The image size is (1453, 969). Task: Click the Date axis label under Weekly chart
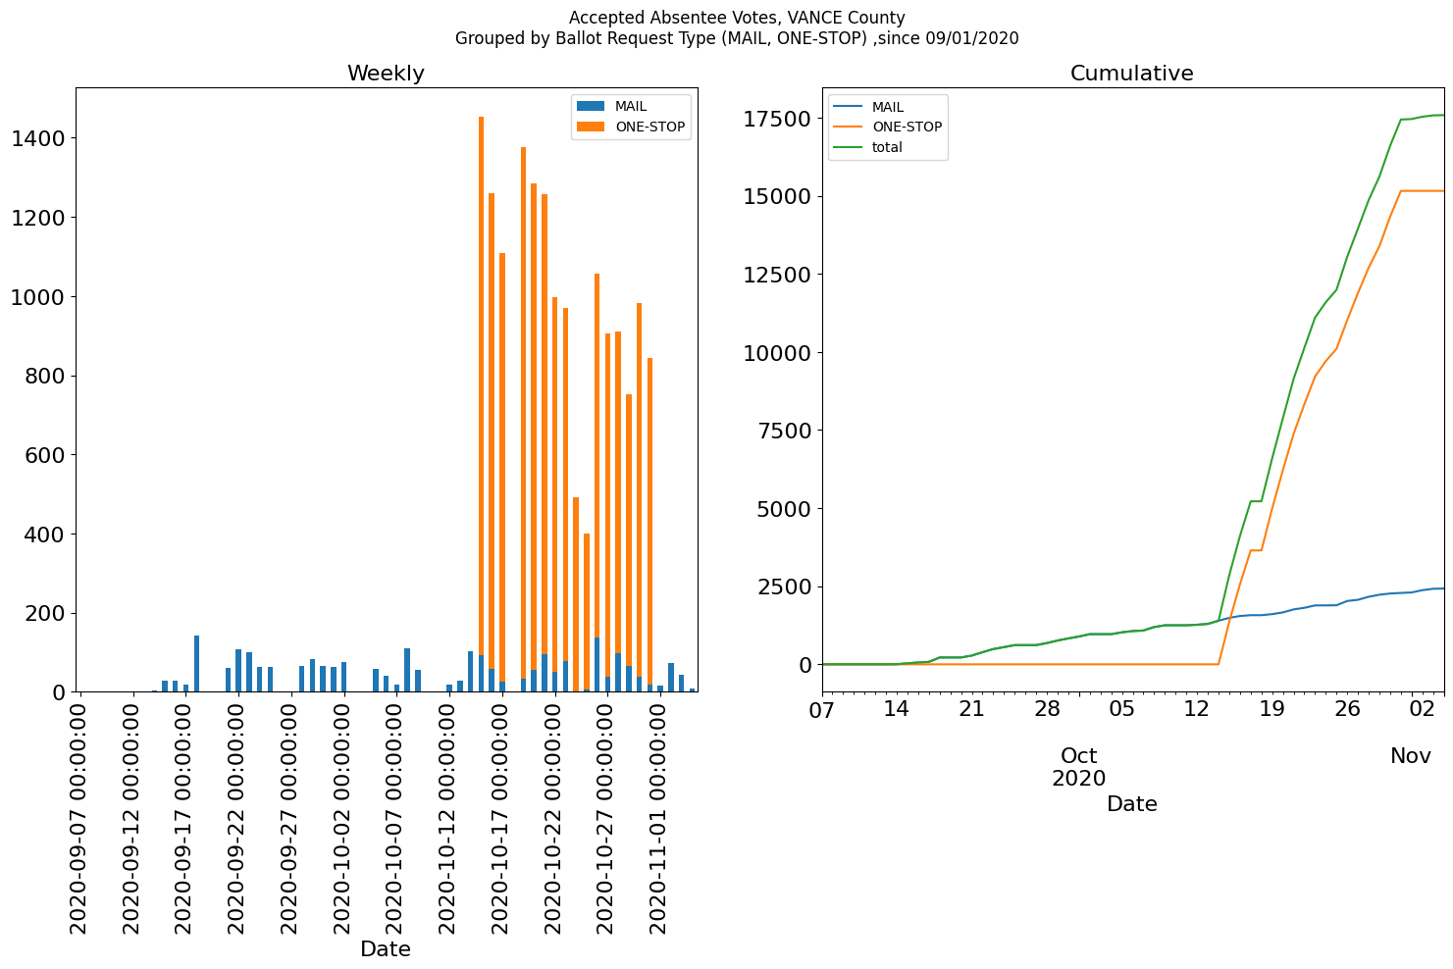tap(386, 949)
